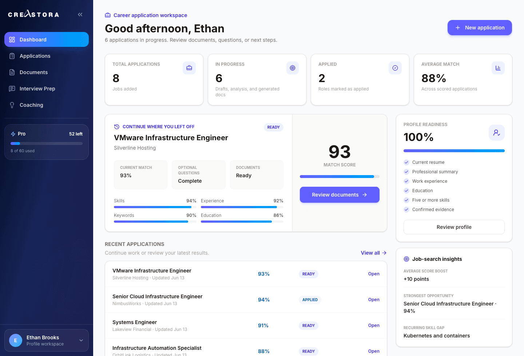
Task: Open the Senior Cloud Infrastructure Engineer row
Action: (x=246, y=300)
